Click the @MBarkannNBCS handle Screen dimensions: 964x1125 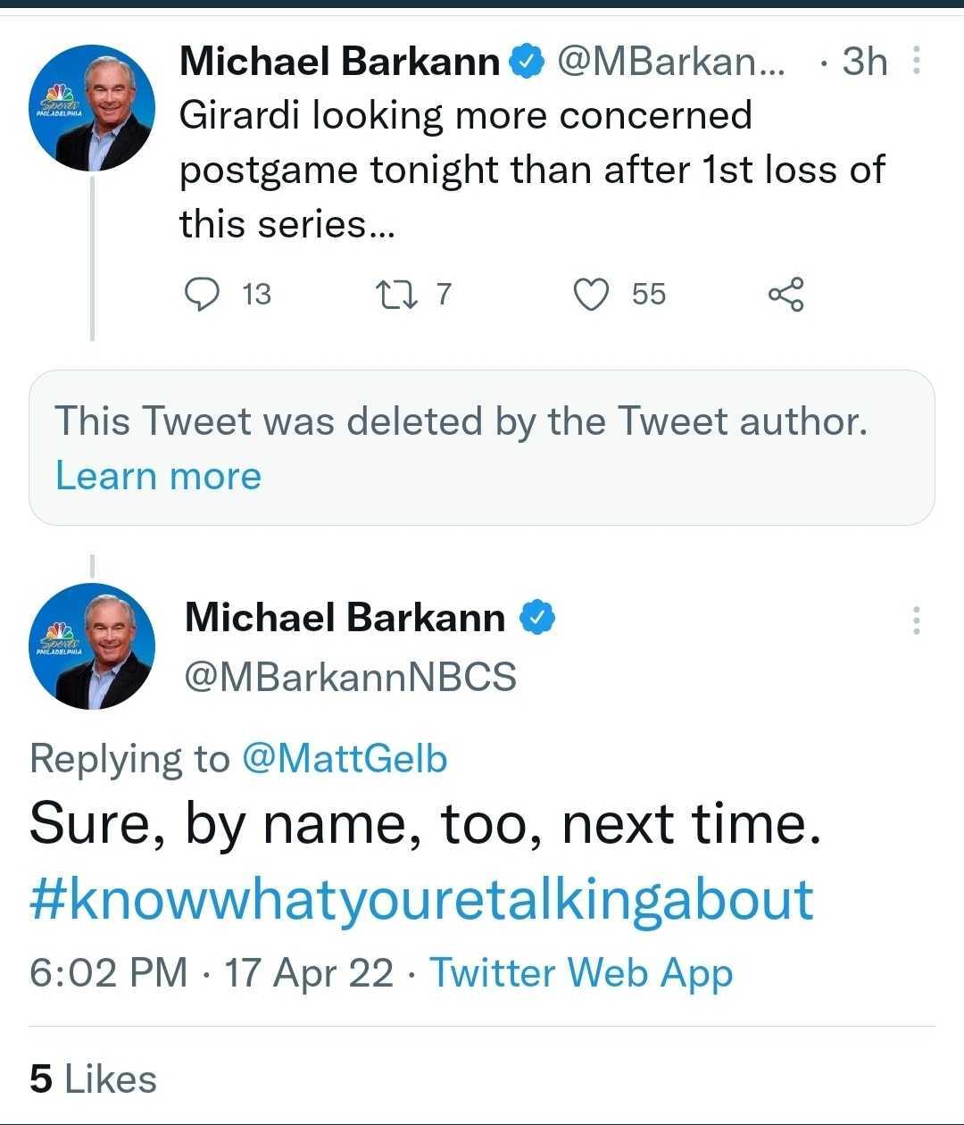pos(350,677)
